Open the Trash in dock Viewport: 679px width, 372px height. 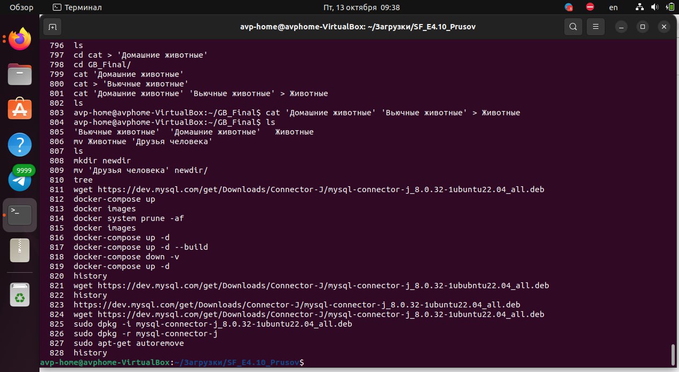[x=20, y=294]
